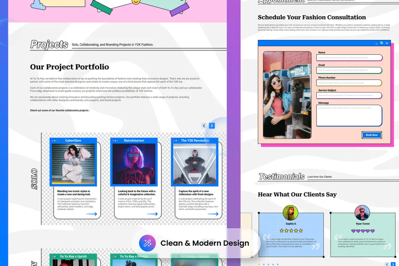Screen dimensions: 399x266
Task: Click the minimize icon on appointment form window
Action: [376, 43]
